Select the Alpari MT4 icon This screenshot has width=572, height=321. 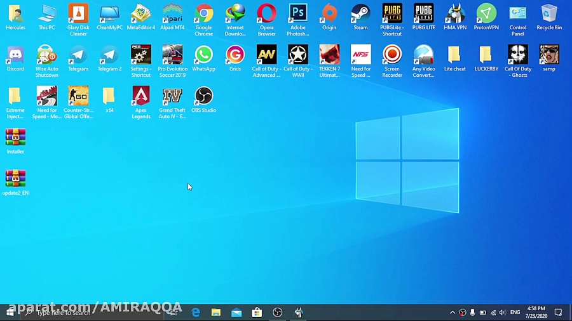(172, 17)
